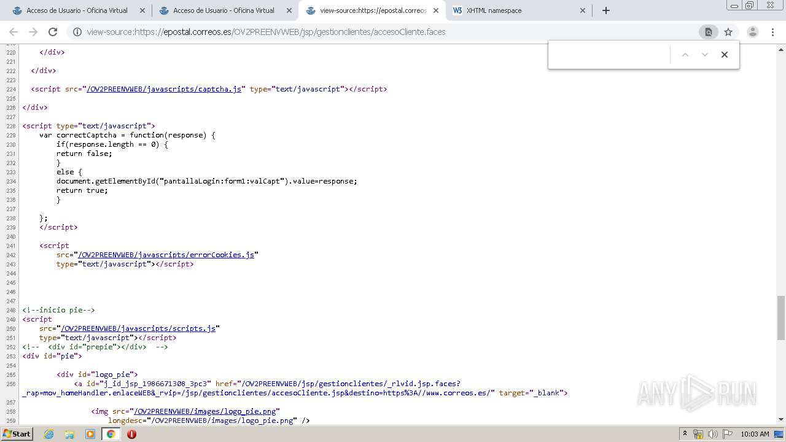Open the Chrome profile avatar
Image resolution: width=786 pixels, height=442 pixels.
[752, 32]
